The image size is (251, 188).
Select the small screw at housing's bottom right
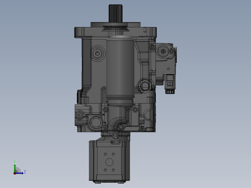point(142,128)
